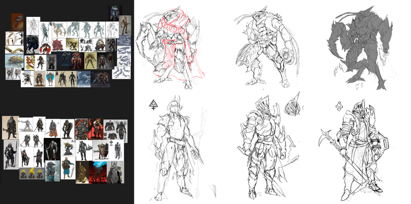411x204 pixels.
Task: Click the three yellow-plumed helmets thumbnail
Action: click(x=32, y=173)
